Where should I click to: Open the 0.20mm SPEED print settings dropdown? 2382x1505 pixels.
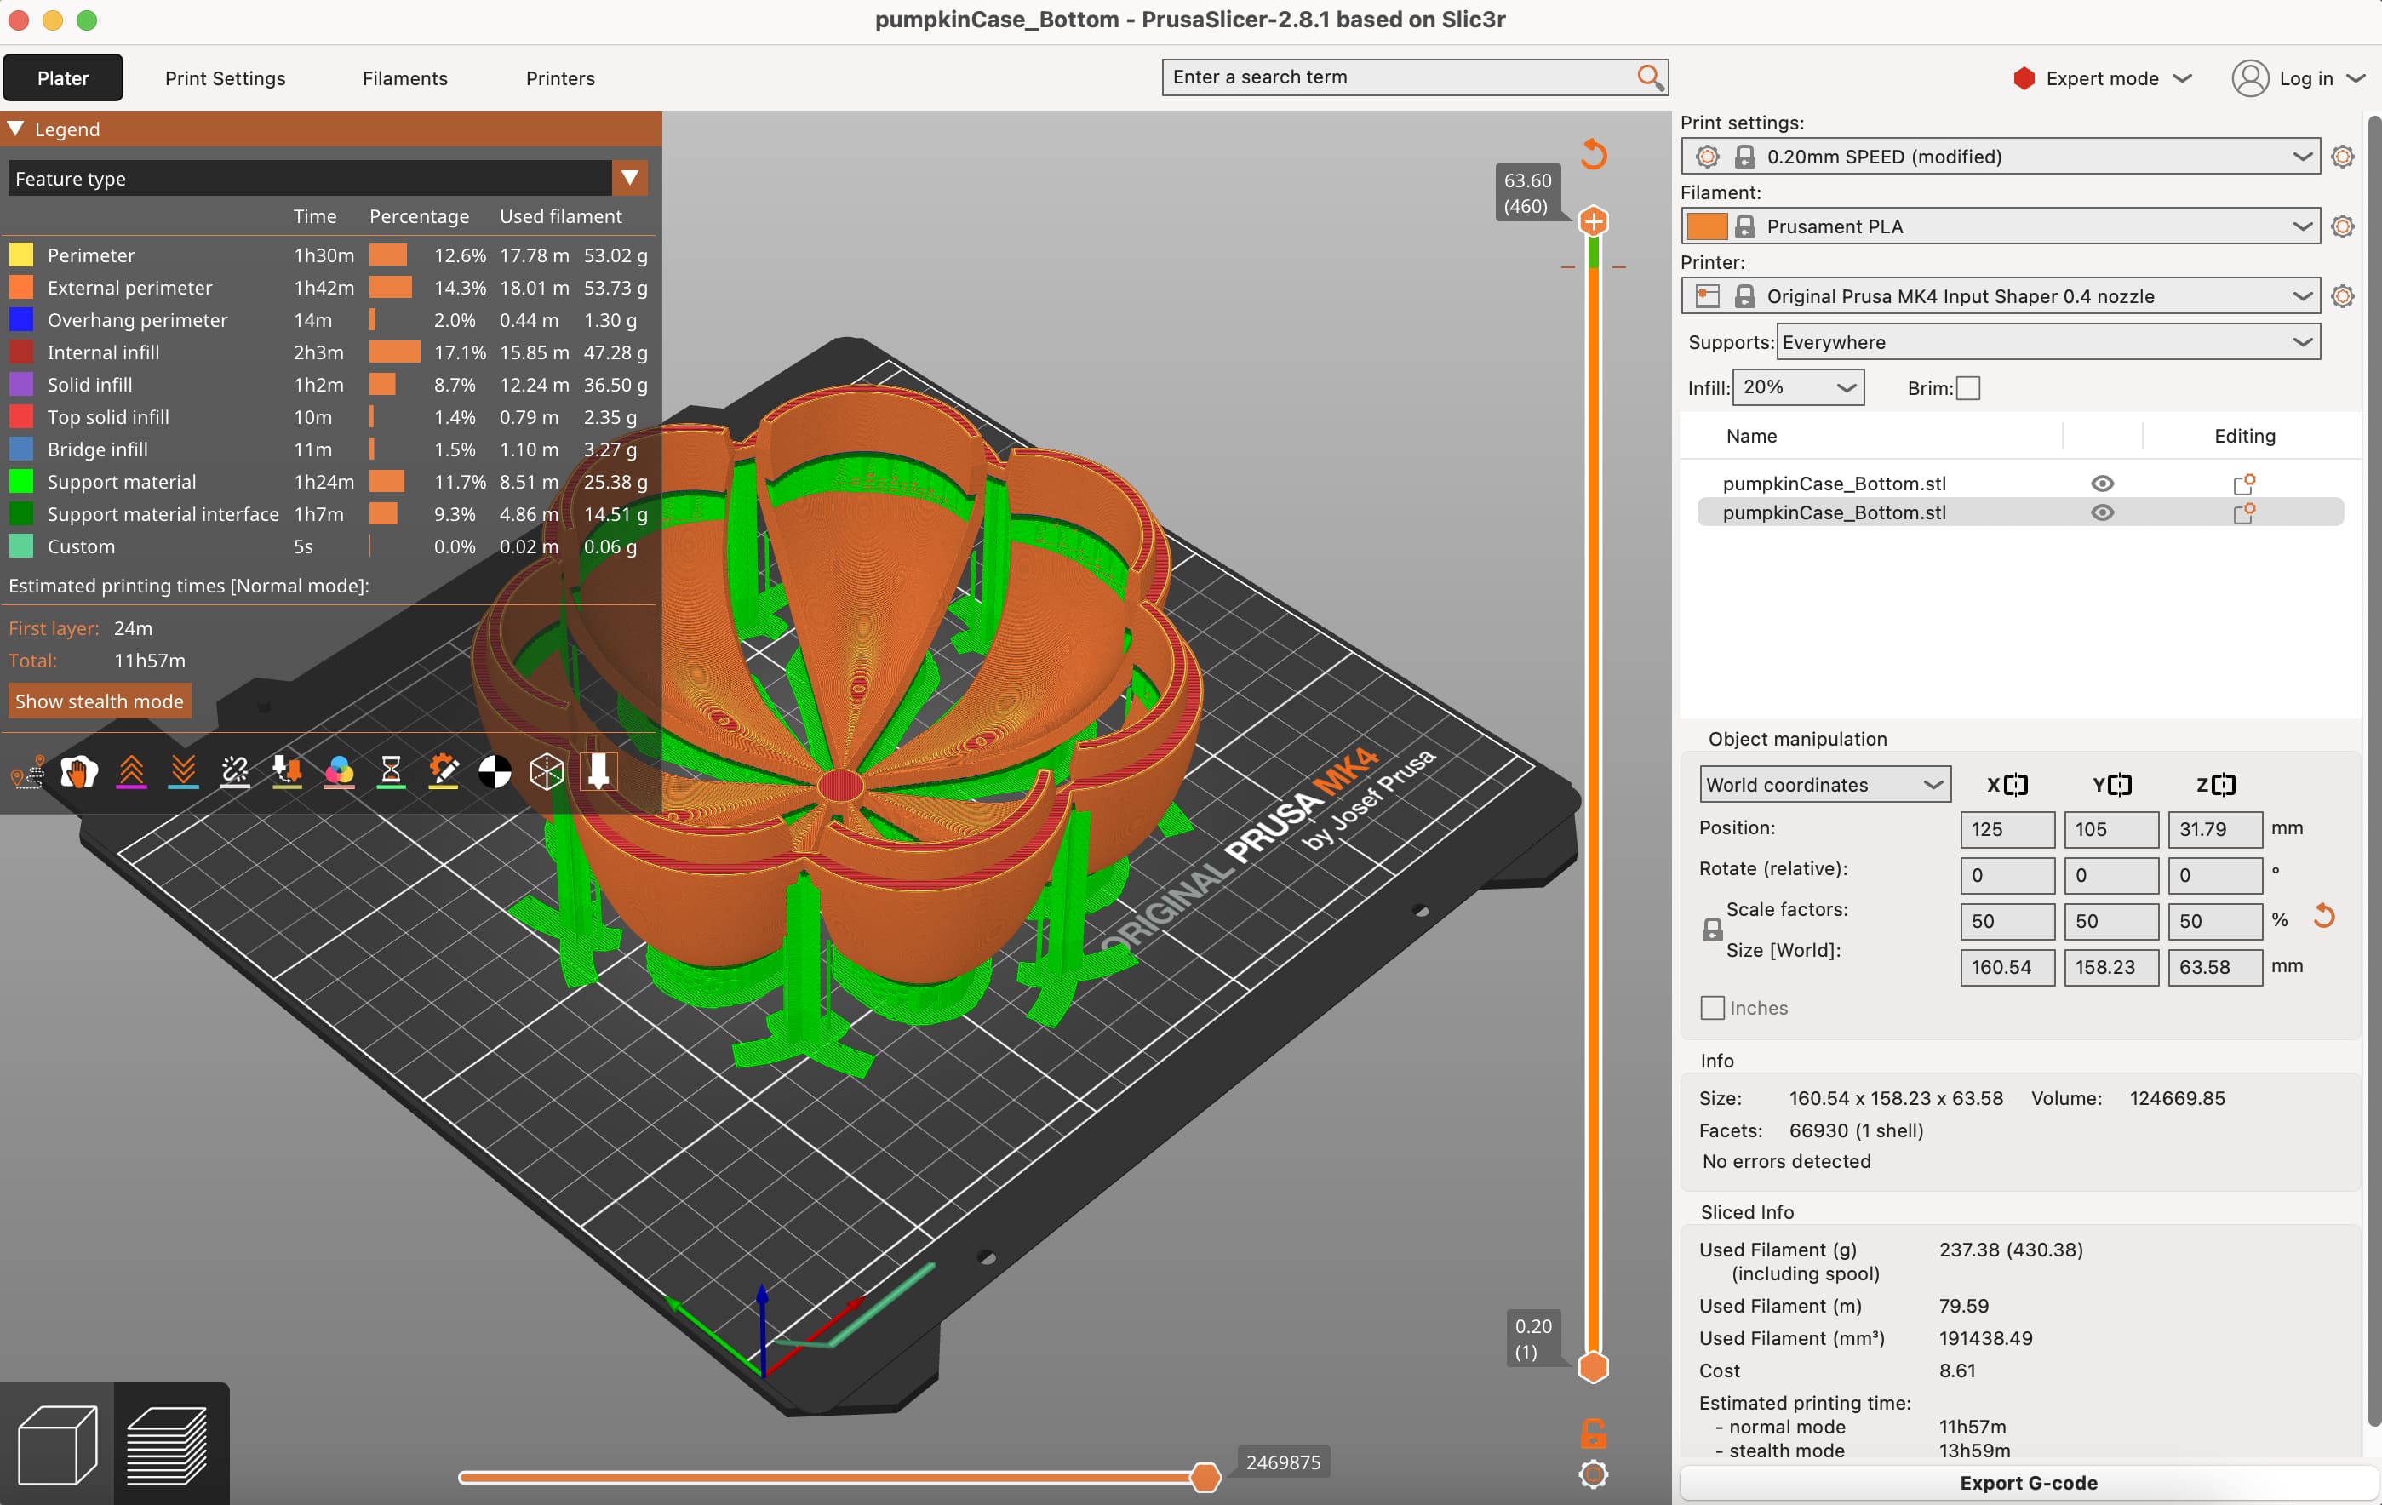(2000, 157)
